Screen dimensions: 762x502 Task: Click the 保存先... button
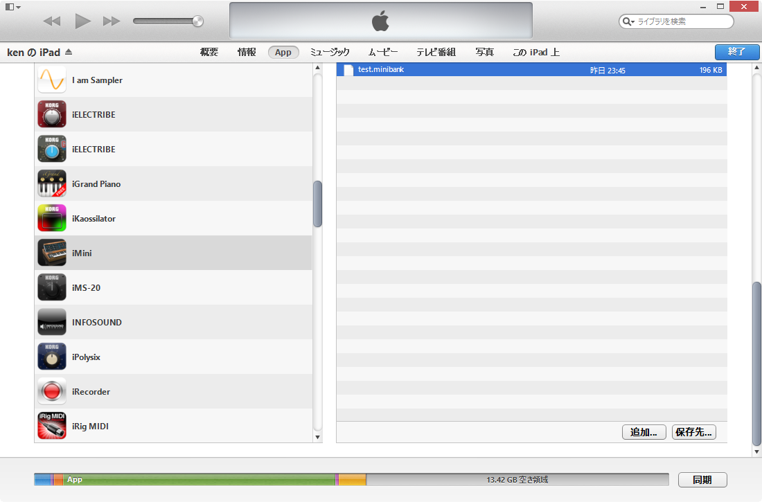click(694, 432)
